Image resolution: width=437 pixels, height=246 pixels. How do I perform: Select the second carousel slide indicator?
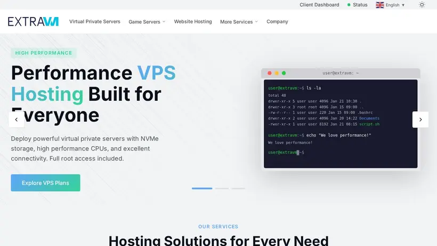(x=222, y=188)
